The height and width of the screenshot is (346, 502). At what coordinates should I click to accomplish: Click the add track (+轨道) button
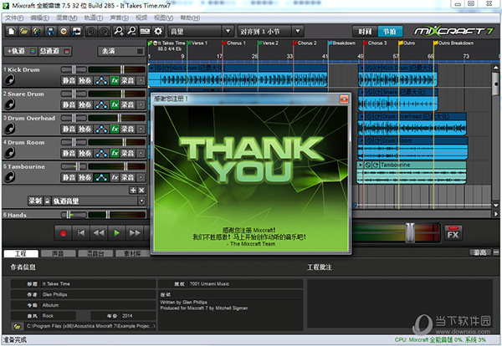[20, 51]
